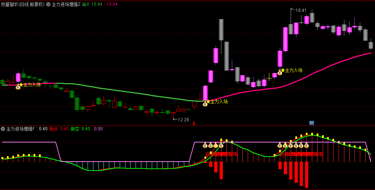This screenshot has height=190, width=375.
Task: Click the green 命8: 15.94 value
Action: coord(92,4)
